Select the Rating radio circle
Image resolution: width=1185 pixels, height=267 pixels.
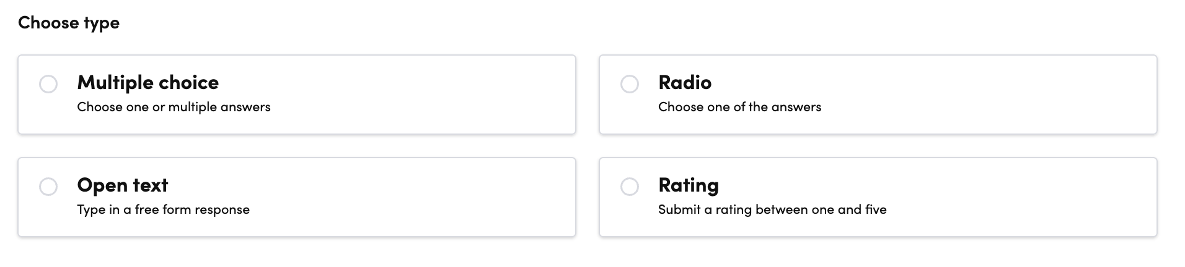[630, 187]
